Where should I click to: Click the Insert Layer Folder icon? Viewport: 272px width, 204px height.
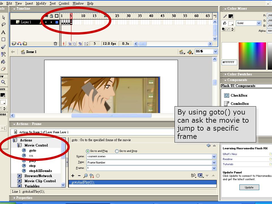(25, 44)
